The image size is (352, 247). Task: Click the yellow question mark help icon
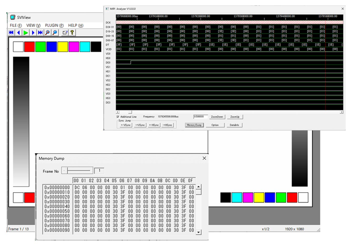[x=72, y=33]
